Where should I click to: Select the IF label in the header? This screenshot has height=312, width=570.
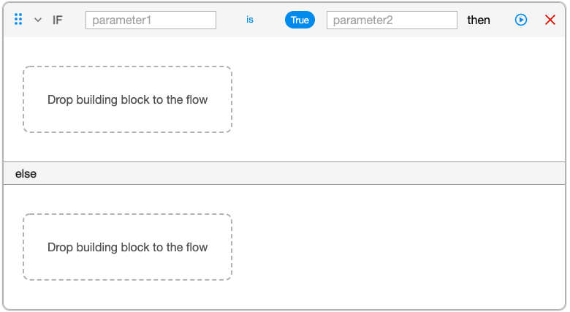(x=58, y=20)
